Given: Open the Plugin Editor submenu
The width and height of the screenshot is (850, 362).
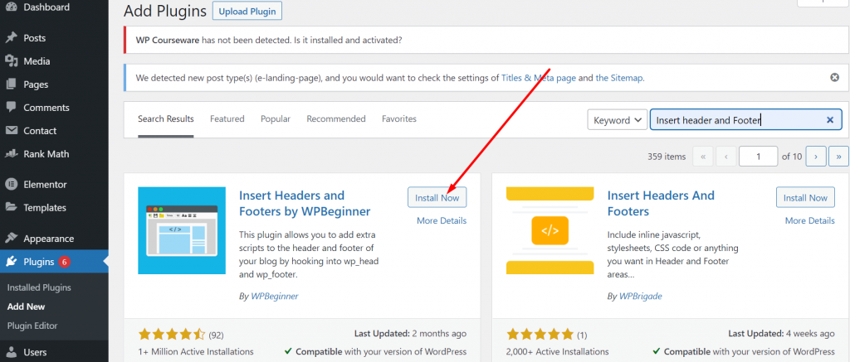Looking at the screenshot, I should pos(32,326).
